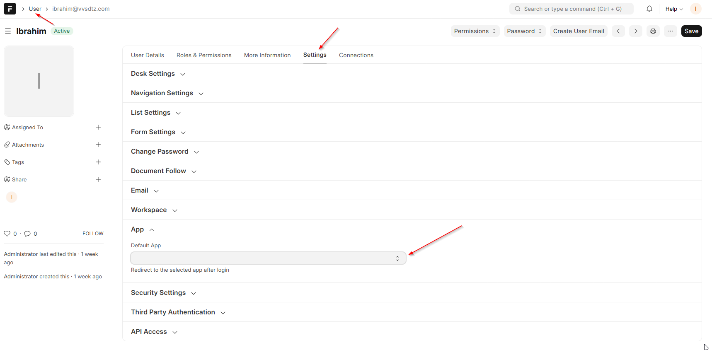Click the Create User Email button
This screenshot has height=350, width=712.
pyautogui.click(x=578, y=31)
